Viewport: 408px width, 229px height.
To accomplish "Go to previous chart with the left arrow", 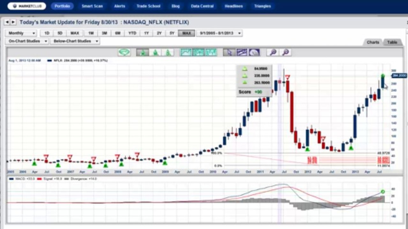I will pyautogui.click(x=7, y=22).
